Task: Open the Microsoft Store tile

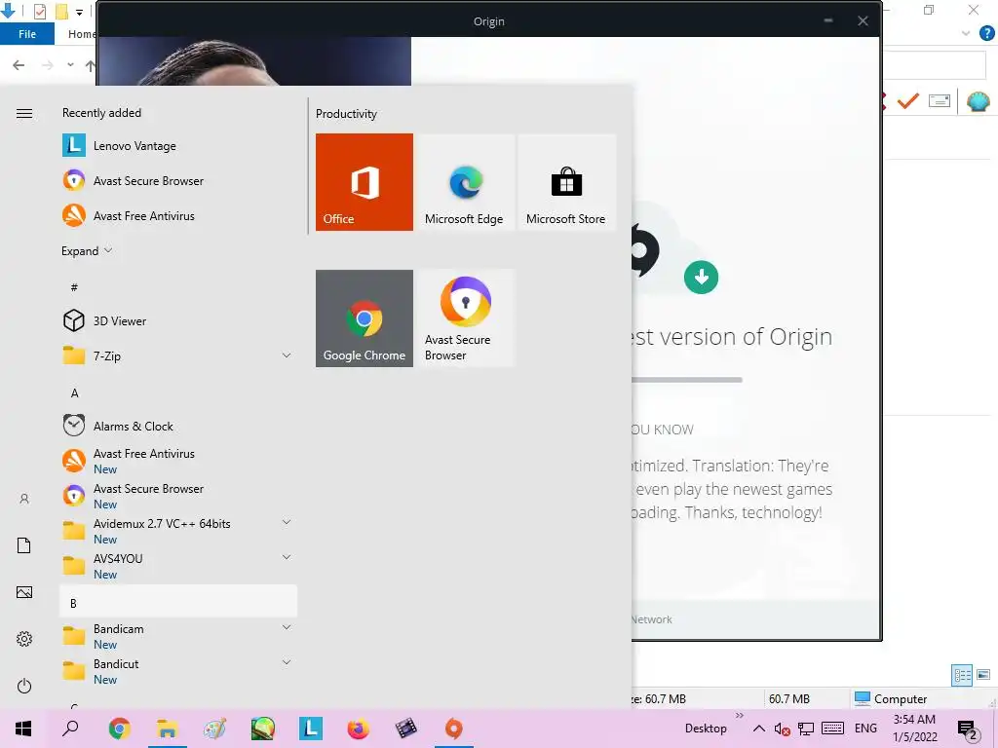Action: (566, 182)
